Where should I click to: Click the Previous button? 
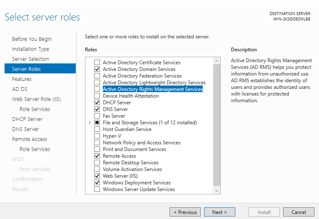tap(185, 212)
